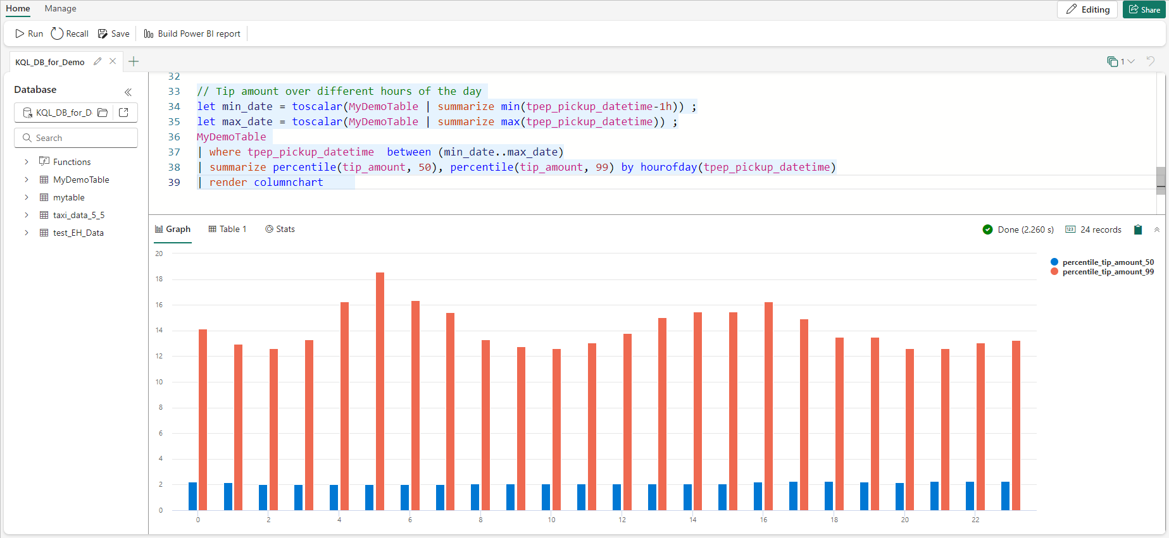Image resolution: width=1169 pixels, height=538 pixels.
Task: Click the 24 records indicator
Action: (x=1094, y=229)
